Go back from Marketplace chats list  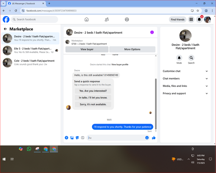(x=5, y=29)
